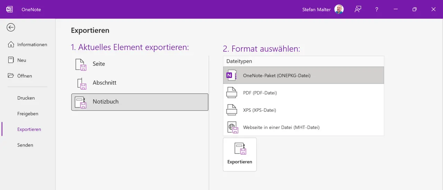Select Notizbuch as export element
The image size is (443, 190).
[139, 102]
